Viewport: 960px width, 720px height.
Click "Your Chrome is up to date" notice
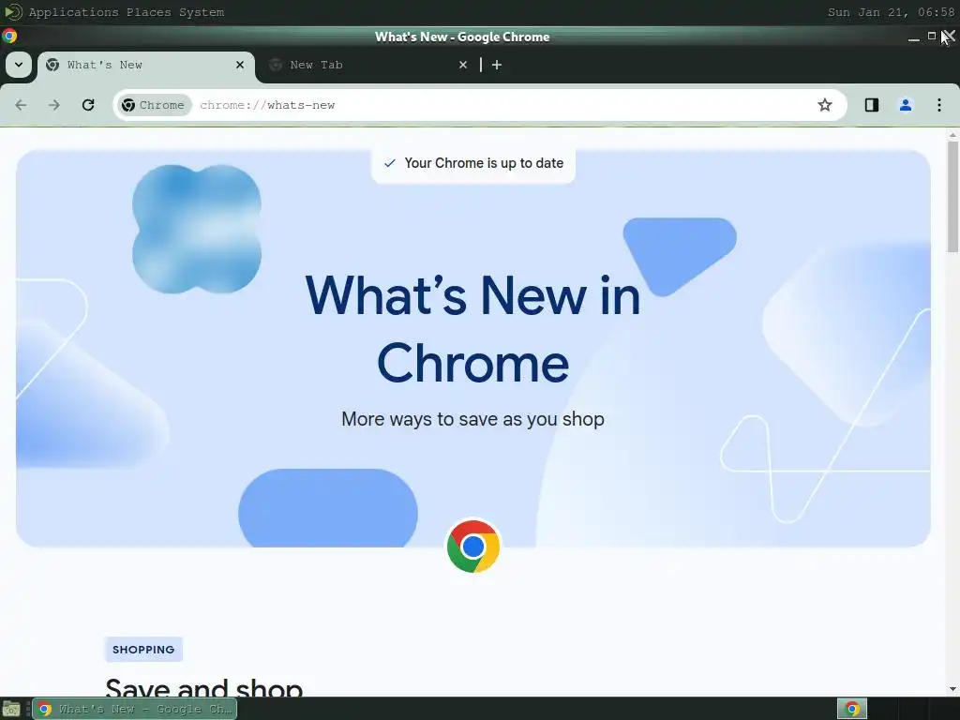pos(473,163)
